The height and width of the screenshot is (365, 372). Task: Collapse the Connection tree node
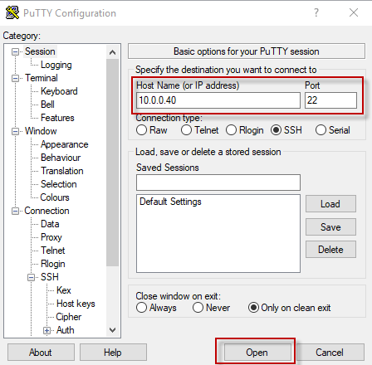click(16, 211)
